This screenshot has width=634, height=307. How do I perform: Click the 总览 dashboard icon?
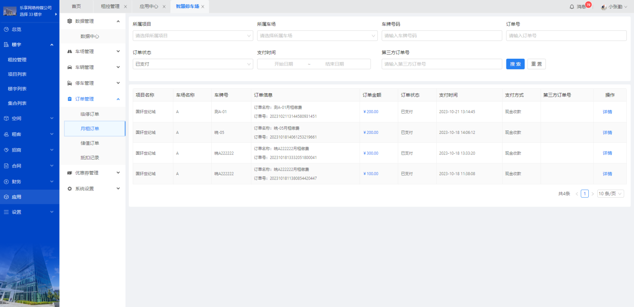pos(6,30)
